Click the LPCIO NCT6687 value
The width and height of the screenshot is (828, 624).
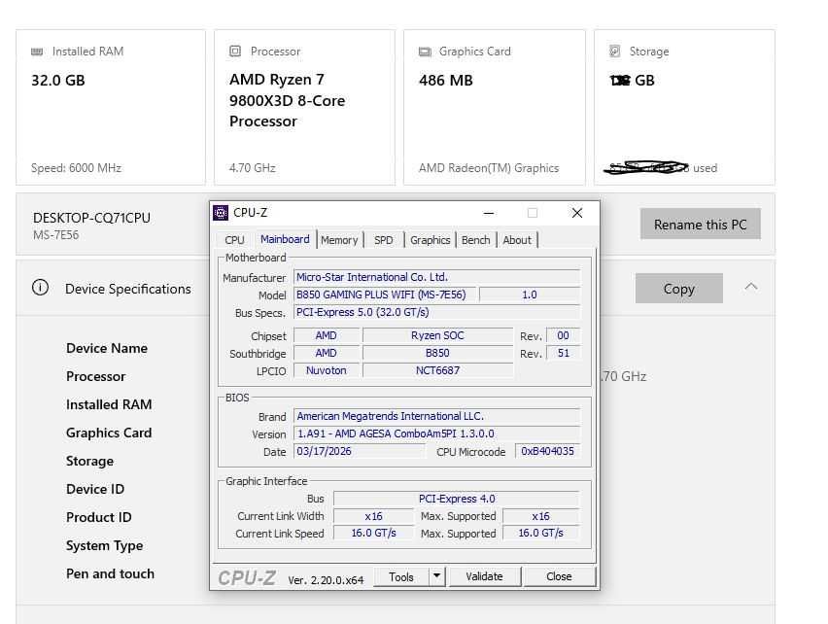[x=437, y=370]
